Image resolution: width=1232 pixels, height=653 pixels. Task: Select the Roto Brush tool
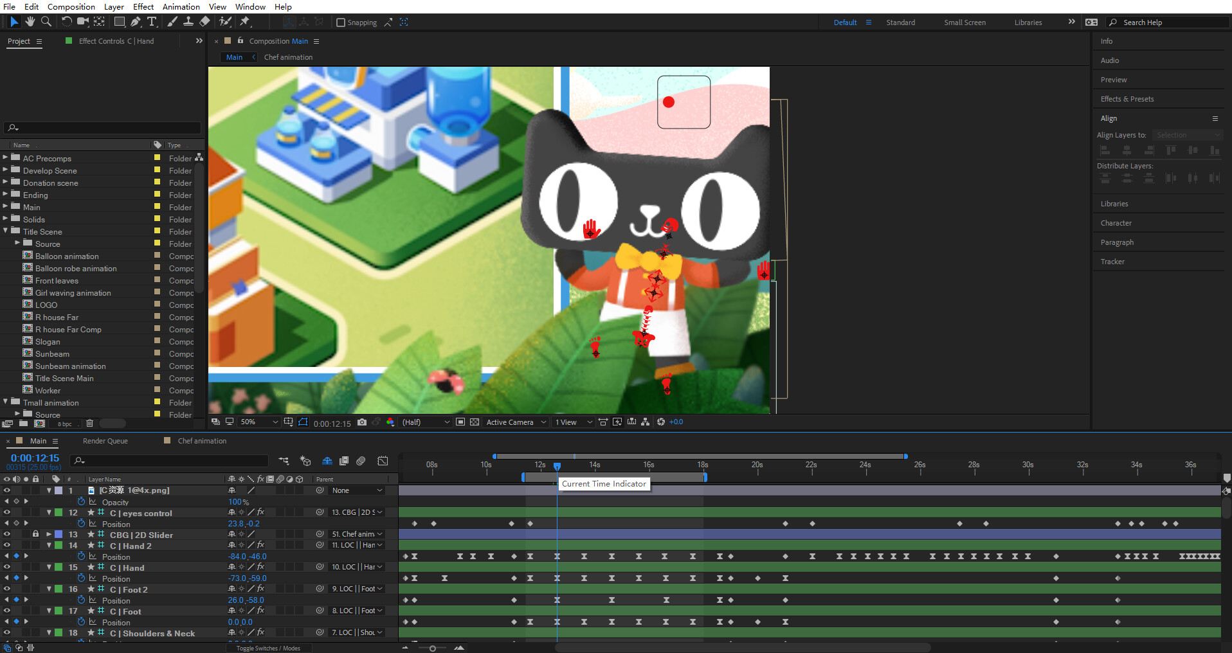225,22
